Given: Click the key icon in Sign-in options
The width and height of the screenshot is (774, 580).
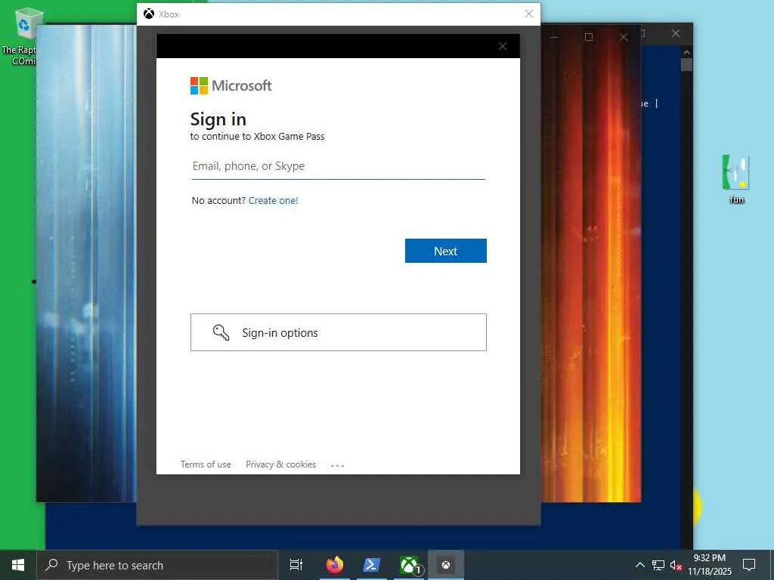Looking at the screenshot, I should (221, 332).
